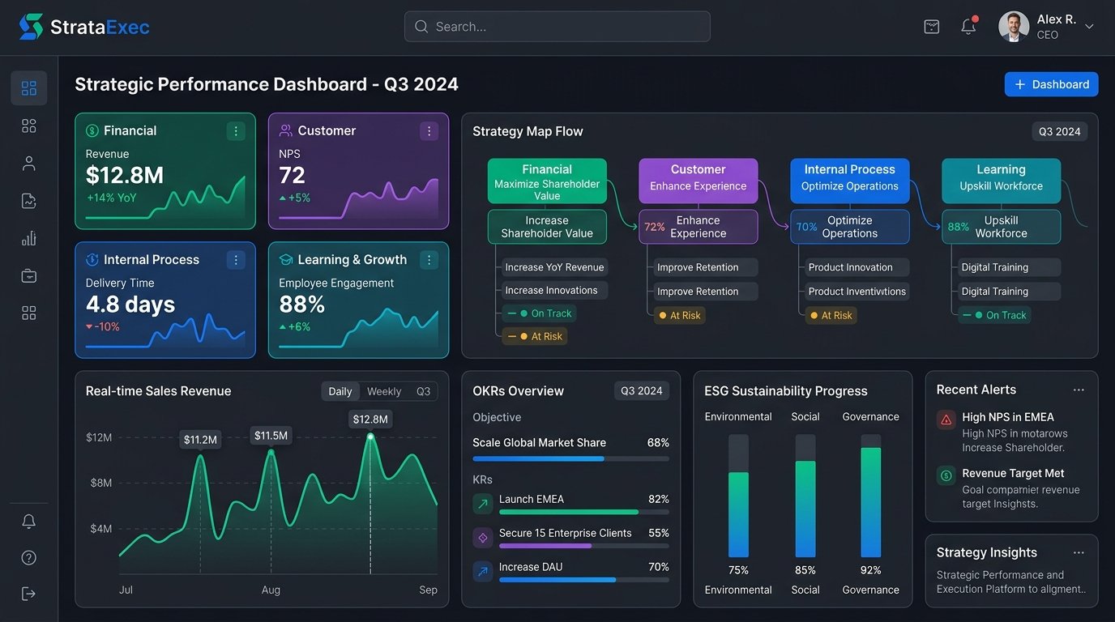Image resolution: width=1115 pixels, height=622 pixels.
Task: Select the Financial Maximize Shareholder Value node
Action: 547,181
